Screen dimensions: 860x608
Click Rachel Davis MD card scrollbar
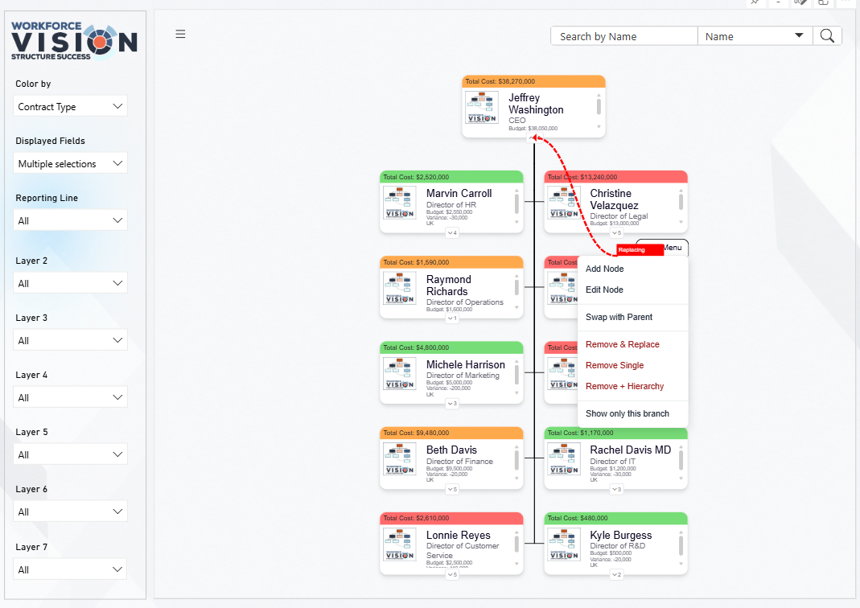point(681,461)
